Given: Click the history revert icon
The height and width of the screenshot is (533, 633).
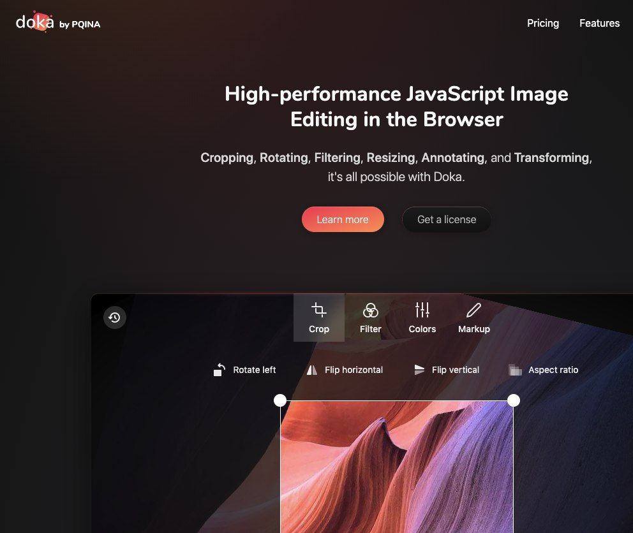Looking at the screenshot, I should (115, 318).
